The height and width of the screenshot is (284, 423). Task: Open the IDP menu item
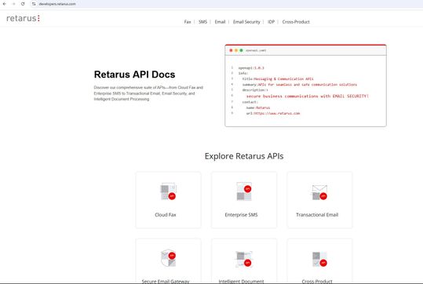click(271, 22)
